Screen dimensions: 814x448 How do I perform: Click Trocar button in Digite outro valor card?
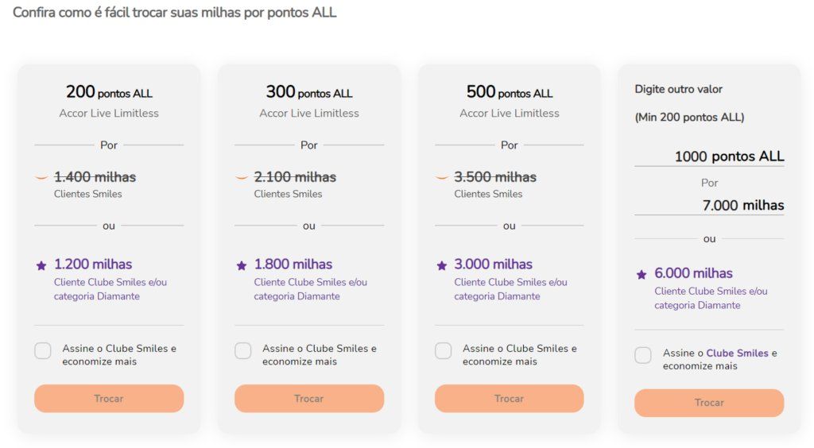(x=709, y=403)
